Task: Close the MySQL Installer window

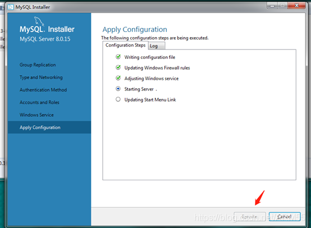Action: [296, 6]
